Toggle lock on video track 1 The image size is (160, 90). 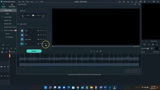point(5,67)
